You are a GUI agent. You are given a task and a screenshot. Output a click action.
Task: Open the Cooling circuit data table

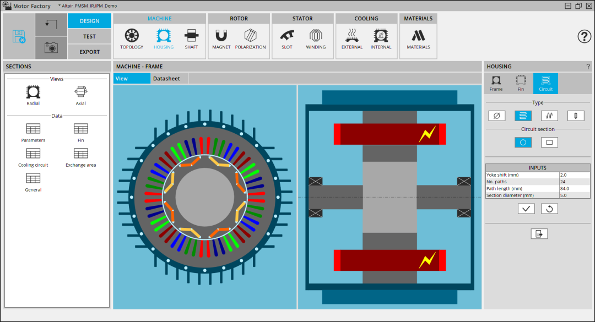33,157
